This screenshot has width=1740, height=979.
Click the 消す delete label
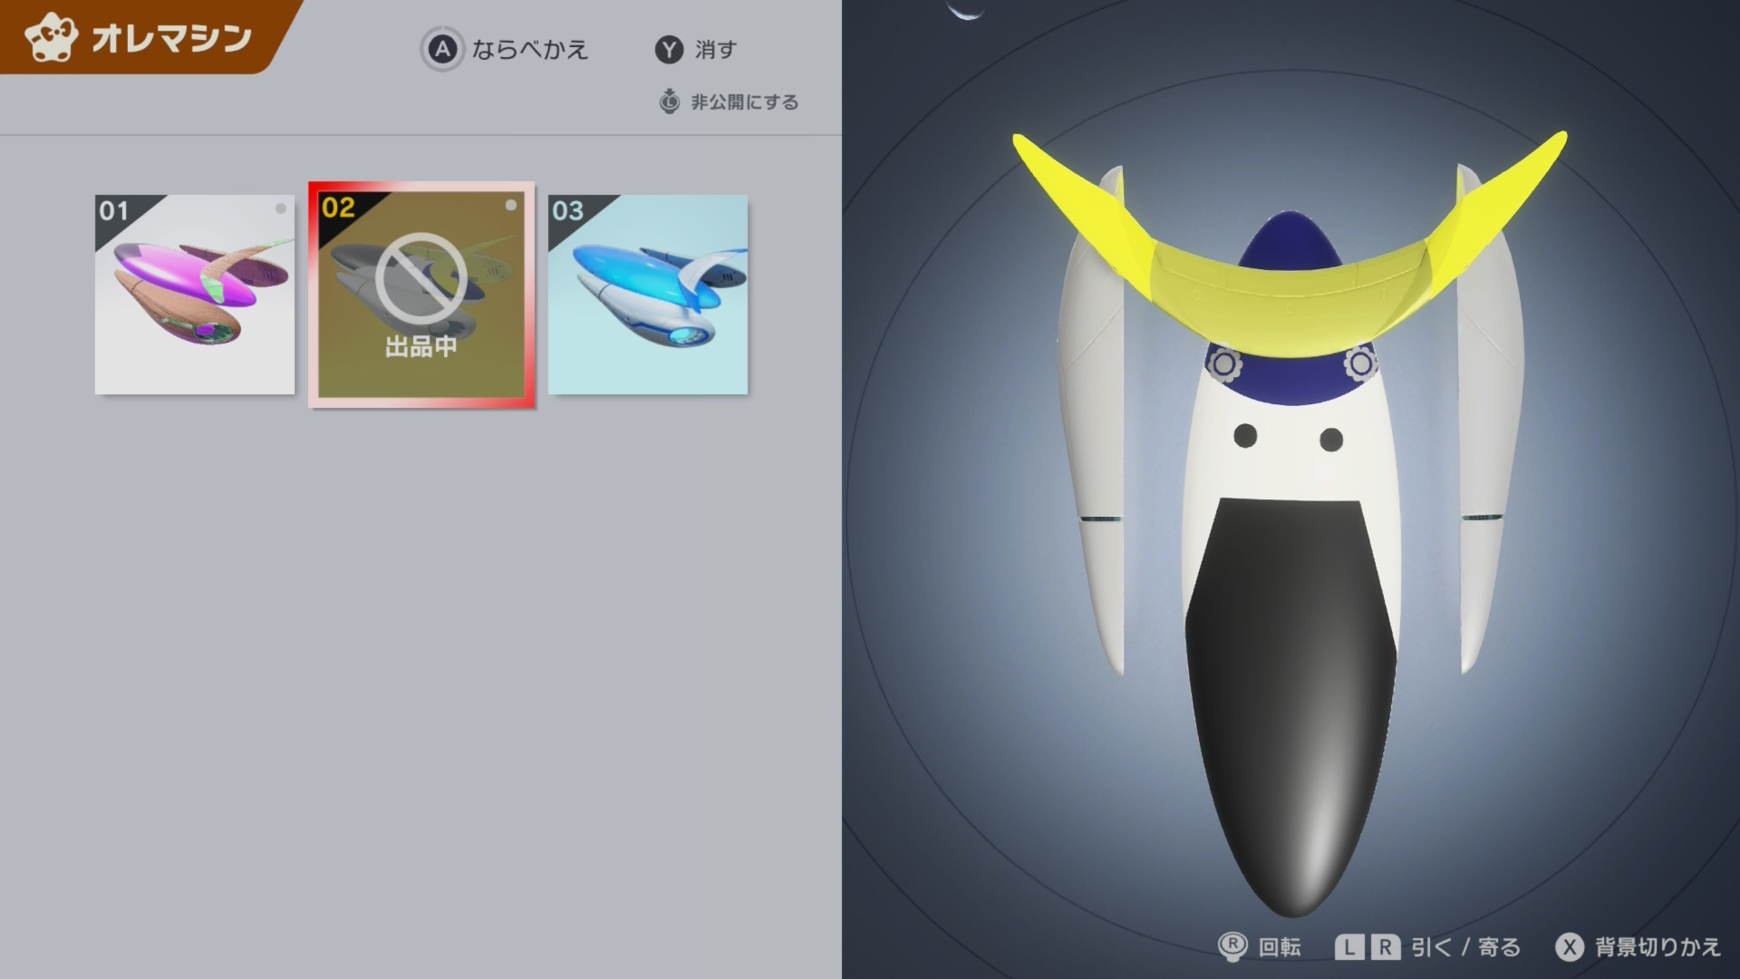click(x=716, y=50)
